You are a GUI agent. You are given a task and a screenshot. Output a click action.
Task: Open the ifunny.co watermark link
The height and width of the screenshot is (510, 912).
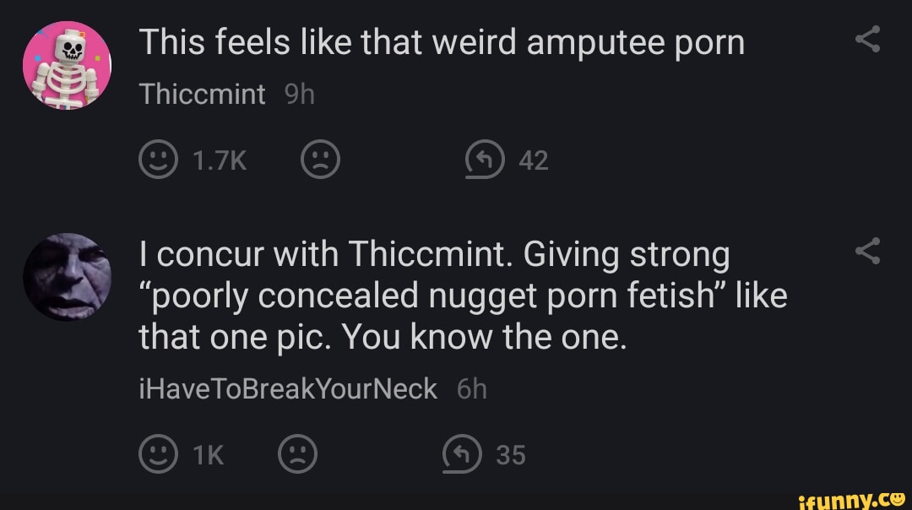[849, 497]
